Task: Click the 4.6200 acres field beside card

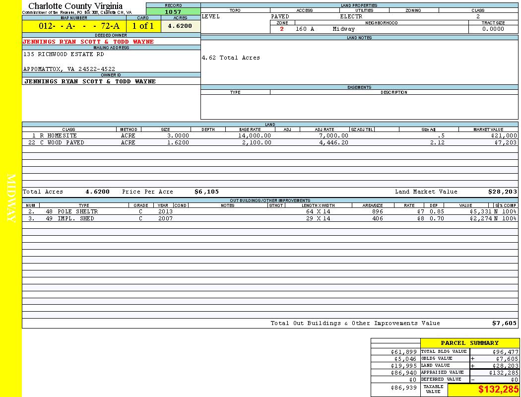Action: (x=180, y=26)
